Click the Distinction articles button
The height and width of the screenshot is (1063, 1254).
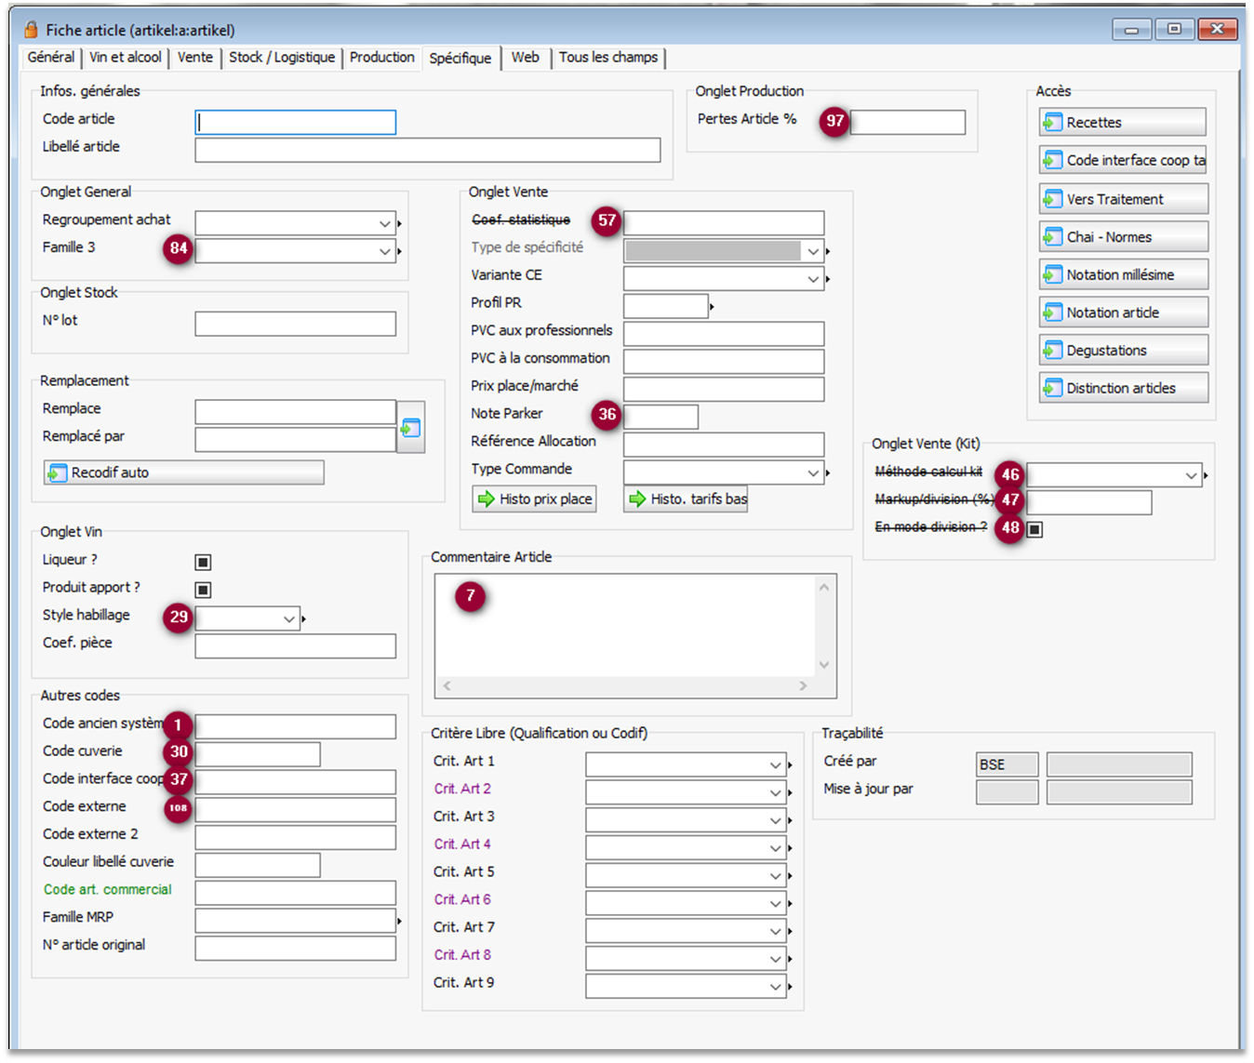1123,388
